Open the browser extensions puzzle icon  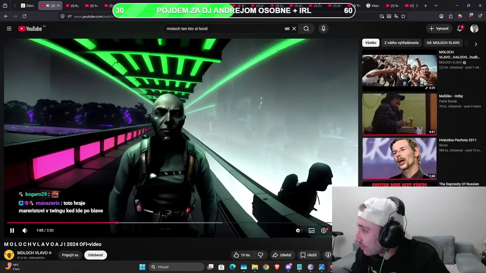[450, 16]
